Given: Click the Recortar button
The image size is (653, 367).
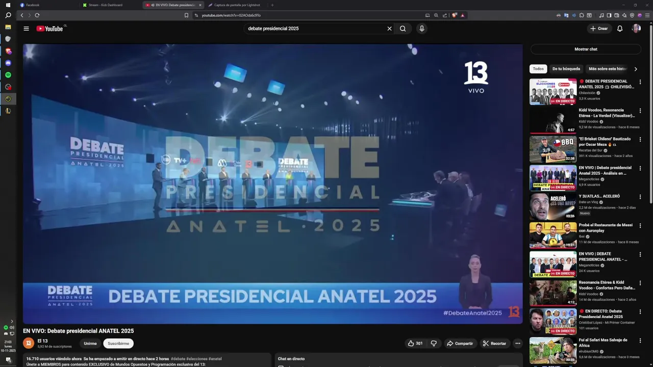Looking at the screenshot, I should [494, 344].
